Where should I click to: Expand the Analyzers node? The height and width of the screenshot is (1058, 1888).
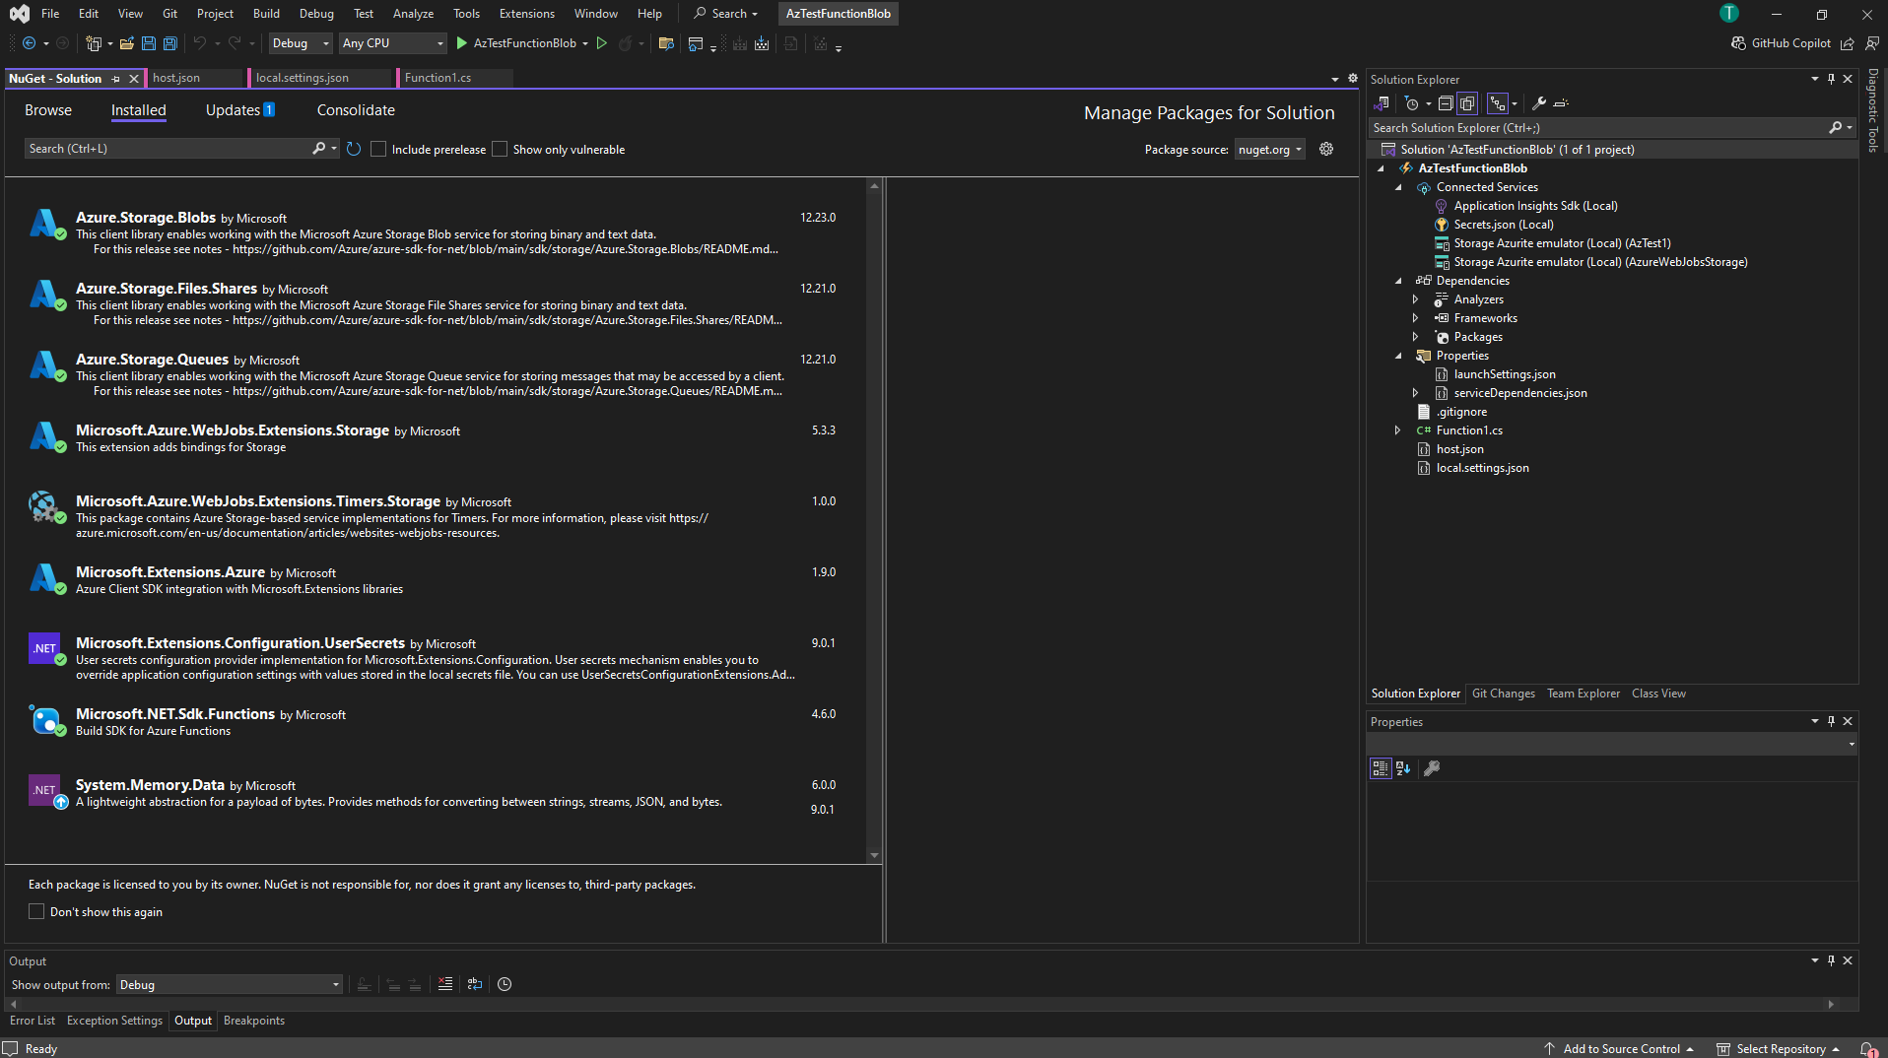[1416, 299]
